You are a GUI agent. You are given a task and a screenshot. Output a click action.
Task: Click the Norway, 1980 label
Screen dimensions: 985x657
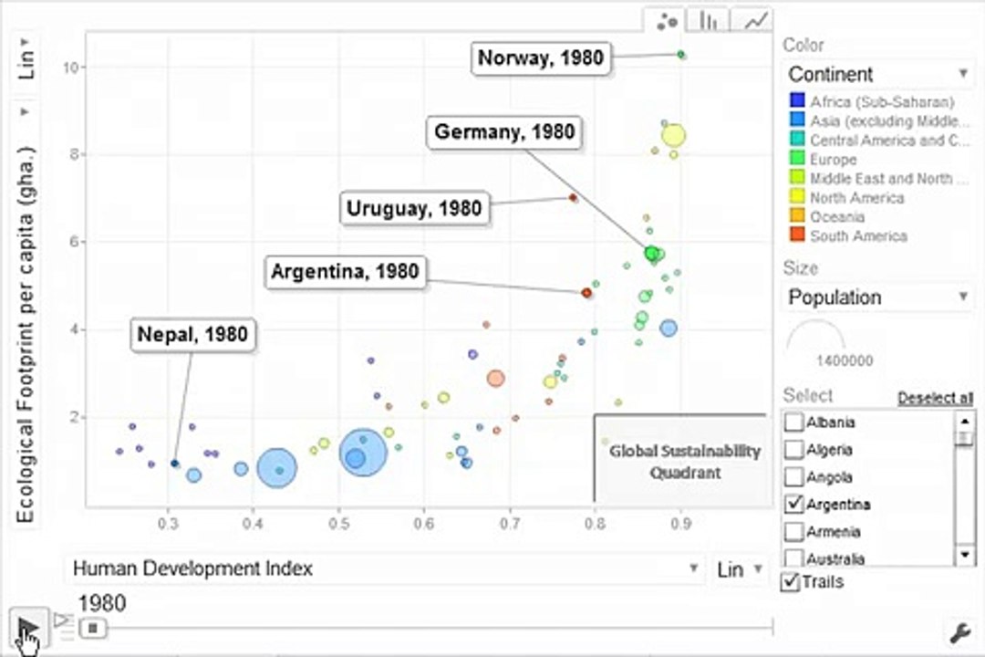(540, 58)
